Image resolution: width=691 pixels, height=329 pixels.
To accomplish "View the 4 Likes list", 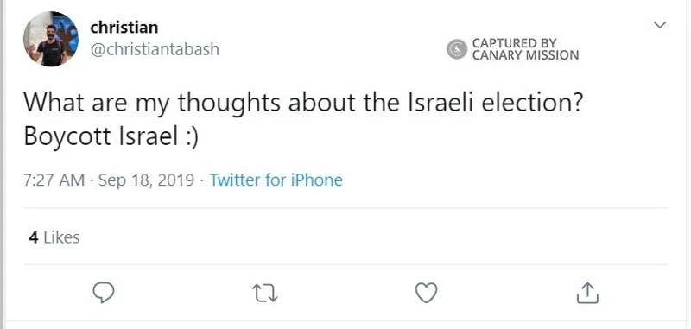I will click(x=54, y=237).
